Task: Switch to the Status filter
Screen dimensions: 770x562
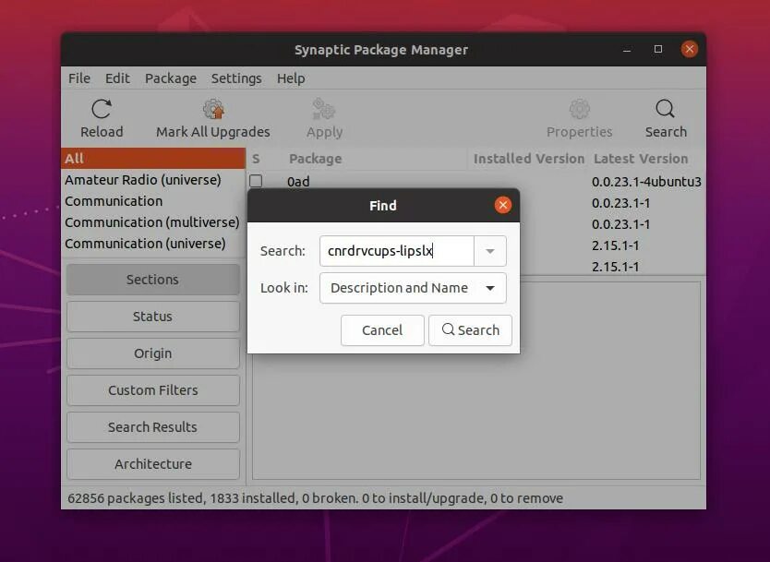Action: pos(152,317)
